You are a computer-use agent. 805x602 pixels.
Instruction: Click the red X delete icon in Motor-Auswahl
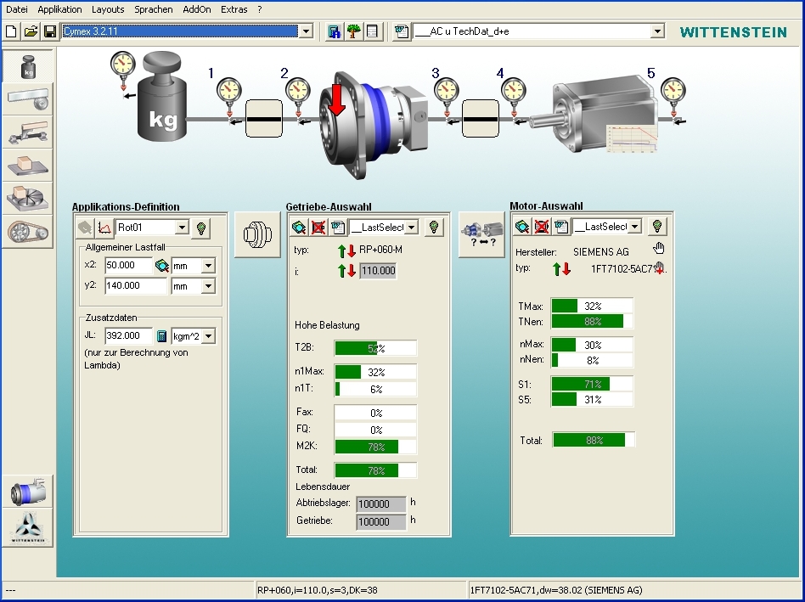coord(542,227)
